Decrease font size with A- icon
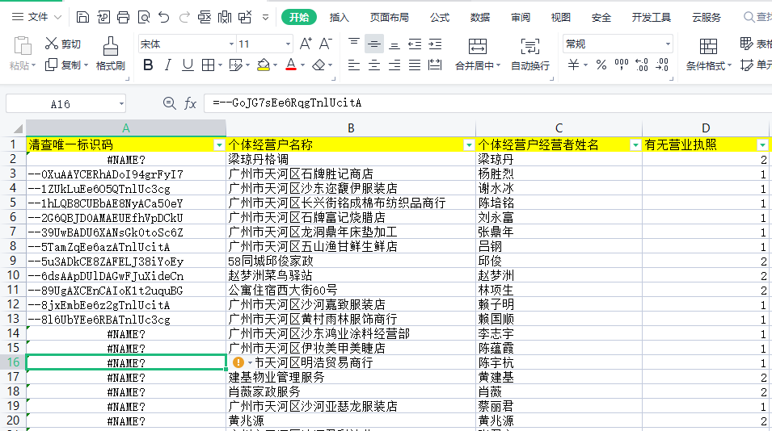This screenshot has height=431, width=772. (x=326, y=44)
